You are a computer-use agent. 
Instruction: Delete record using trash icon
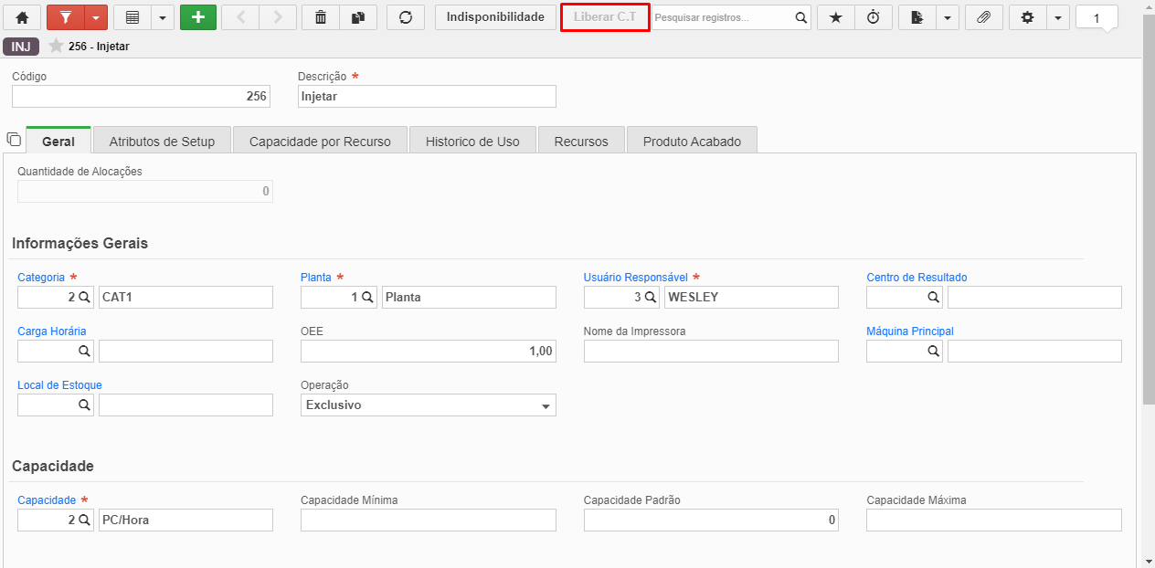320,17
